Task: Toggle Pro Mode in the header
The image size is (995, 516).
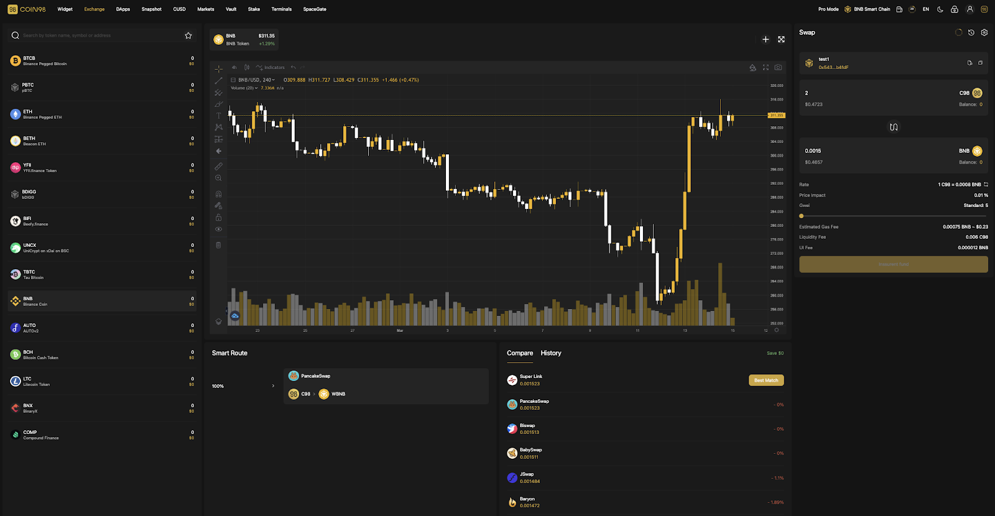Action: pos(828,9)
